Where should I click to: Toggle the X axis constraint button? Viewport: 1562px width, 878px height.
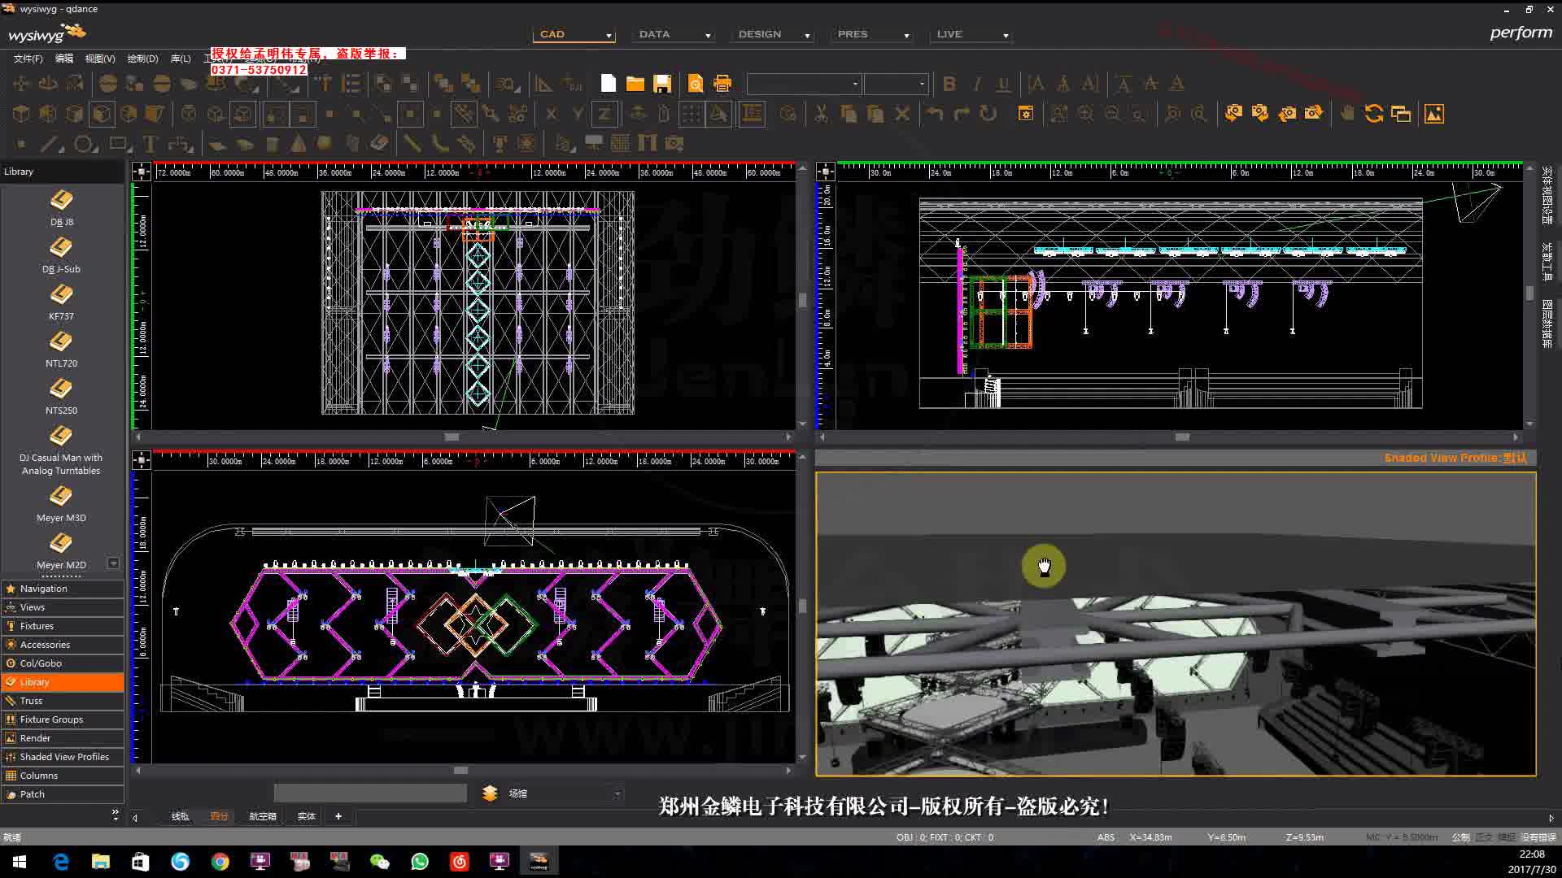coord(551,114)
